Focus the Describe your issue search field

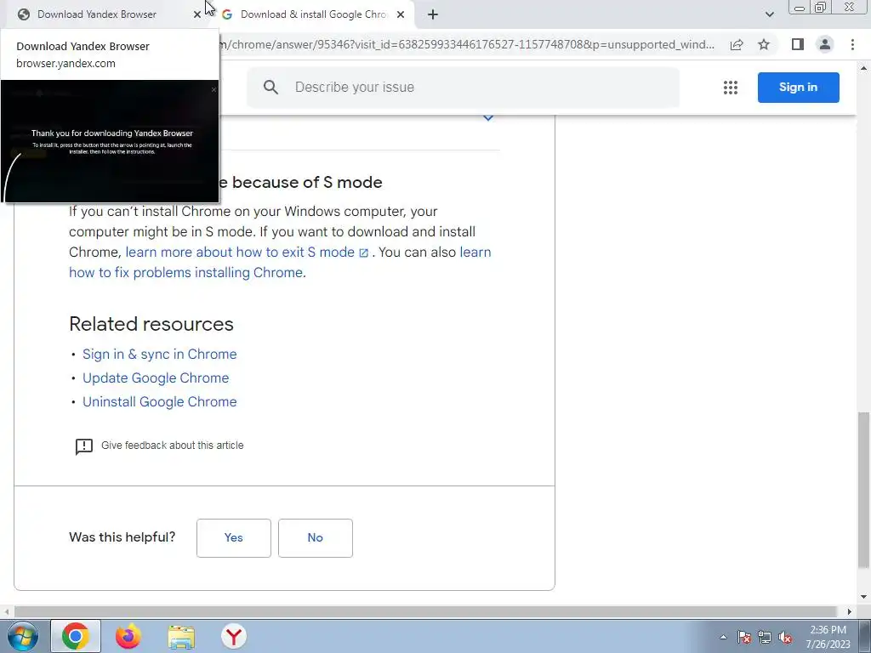[x=463, y=88]
